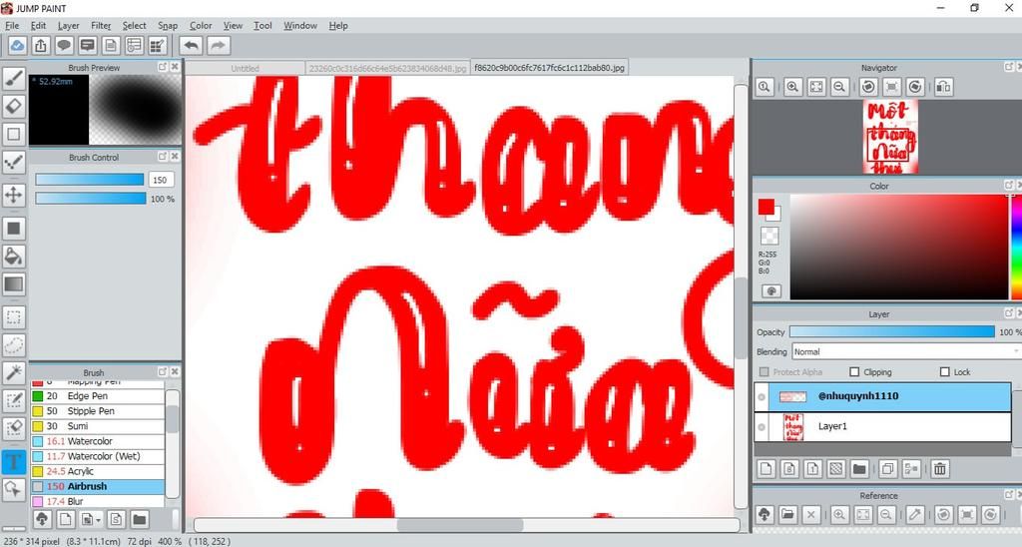Select the Eraser tool

(14, 106)
